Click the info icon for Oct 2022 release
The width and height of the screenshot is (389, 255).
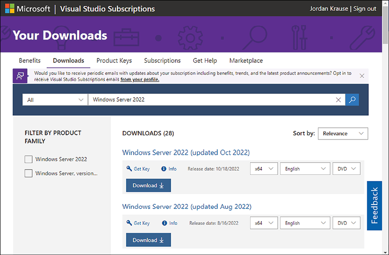tap(164, 169)
